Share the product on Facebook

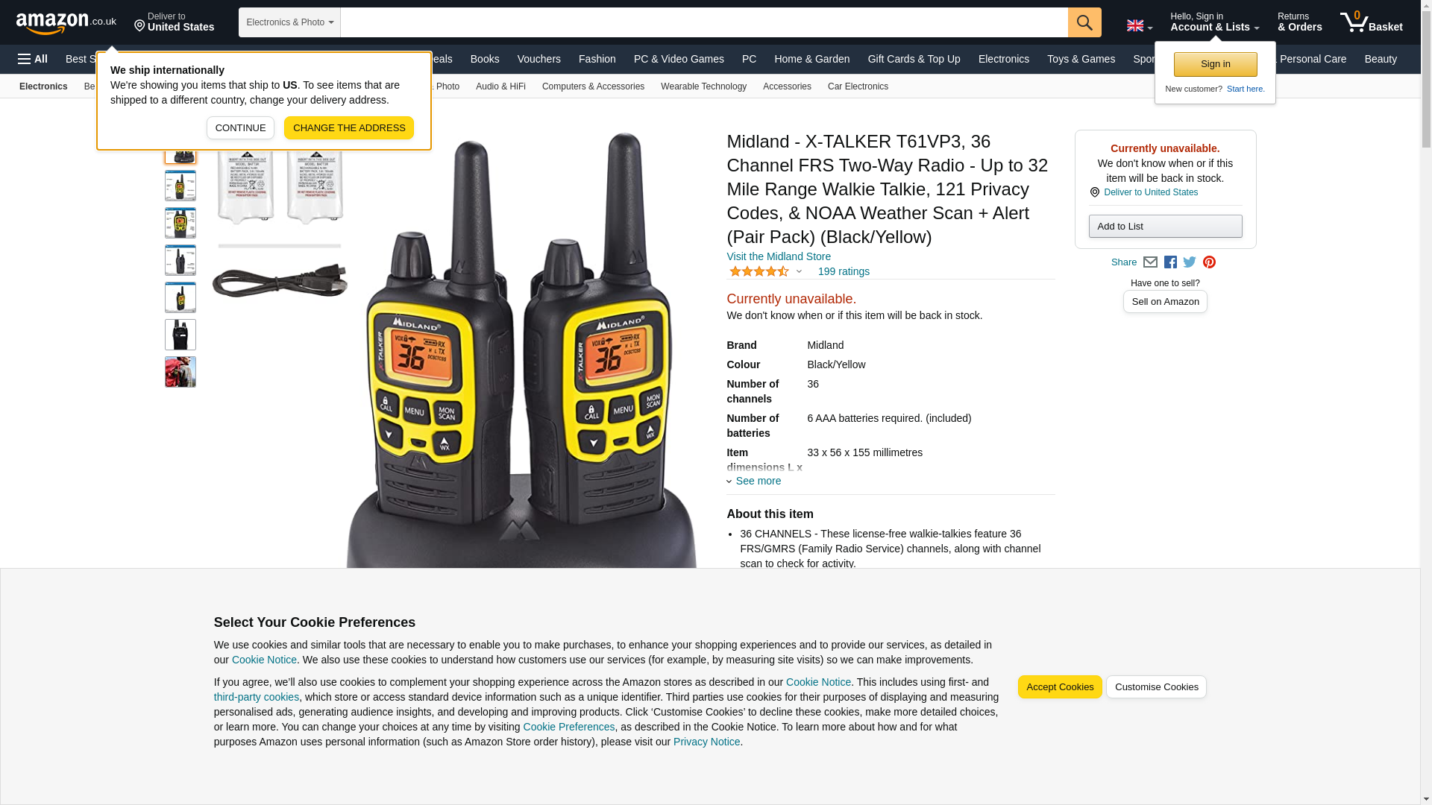click(x=1169, y=262)
